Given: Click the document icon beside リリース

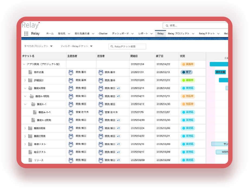Looking at the screenshot, I should click(x=30, y=160).
